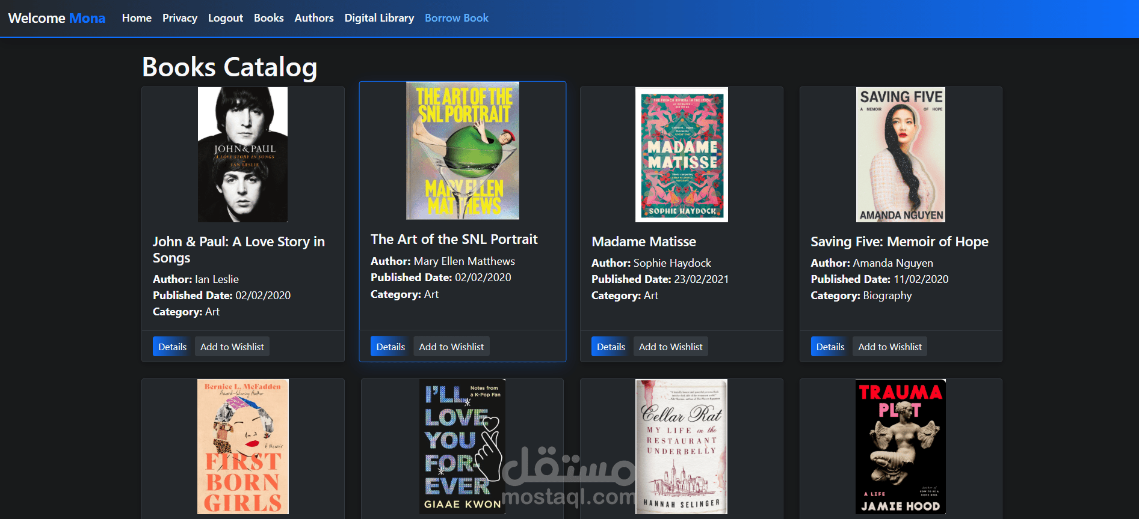Viewport: 1139px width, 519px height.
Task: Open Details for The Art of the SNL Portrait
Action: tap(390, 347)
